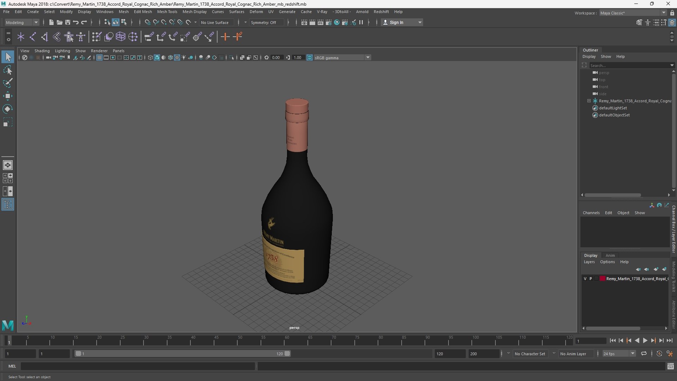Click the Render current frame icon
The width and height of the screenshot is (677, 381).
click(x=312, y=22)
